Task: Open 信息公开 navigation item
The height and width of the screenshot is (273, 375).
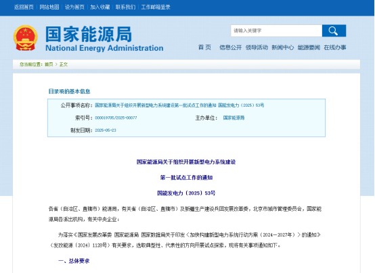Action: [x=231, y=47]
